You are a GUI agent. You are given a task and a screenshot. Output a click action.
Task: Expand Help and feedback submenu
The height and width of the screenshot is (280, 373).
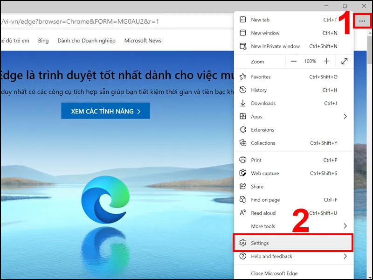point(345,256)
